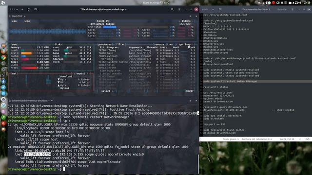Open 'Anchura del tabulador: 8' dropdown
This screenshot has height=175, width=312.
[x=257, y=139]
